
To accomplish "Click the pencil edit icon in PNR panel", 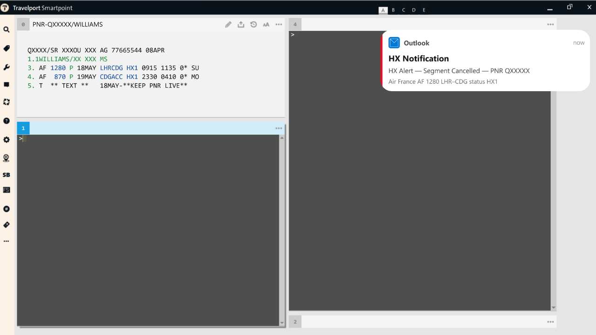I will point(228,25).
